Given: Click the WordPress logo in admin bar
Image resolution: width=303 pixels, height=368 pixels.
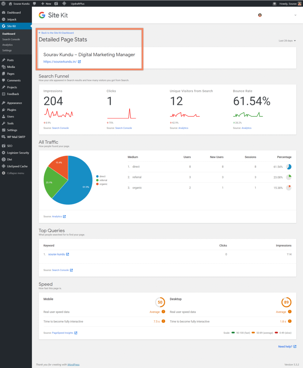Looking at the screenshot, I should click(4, 4).
